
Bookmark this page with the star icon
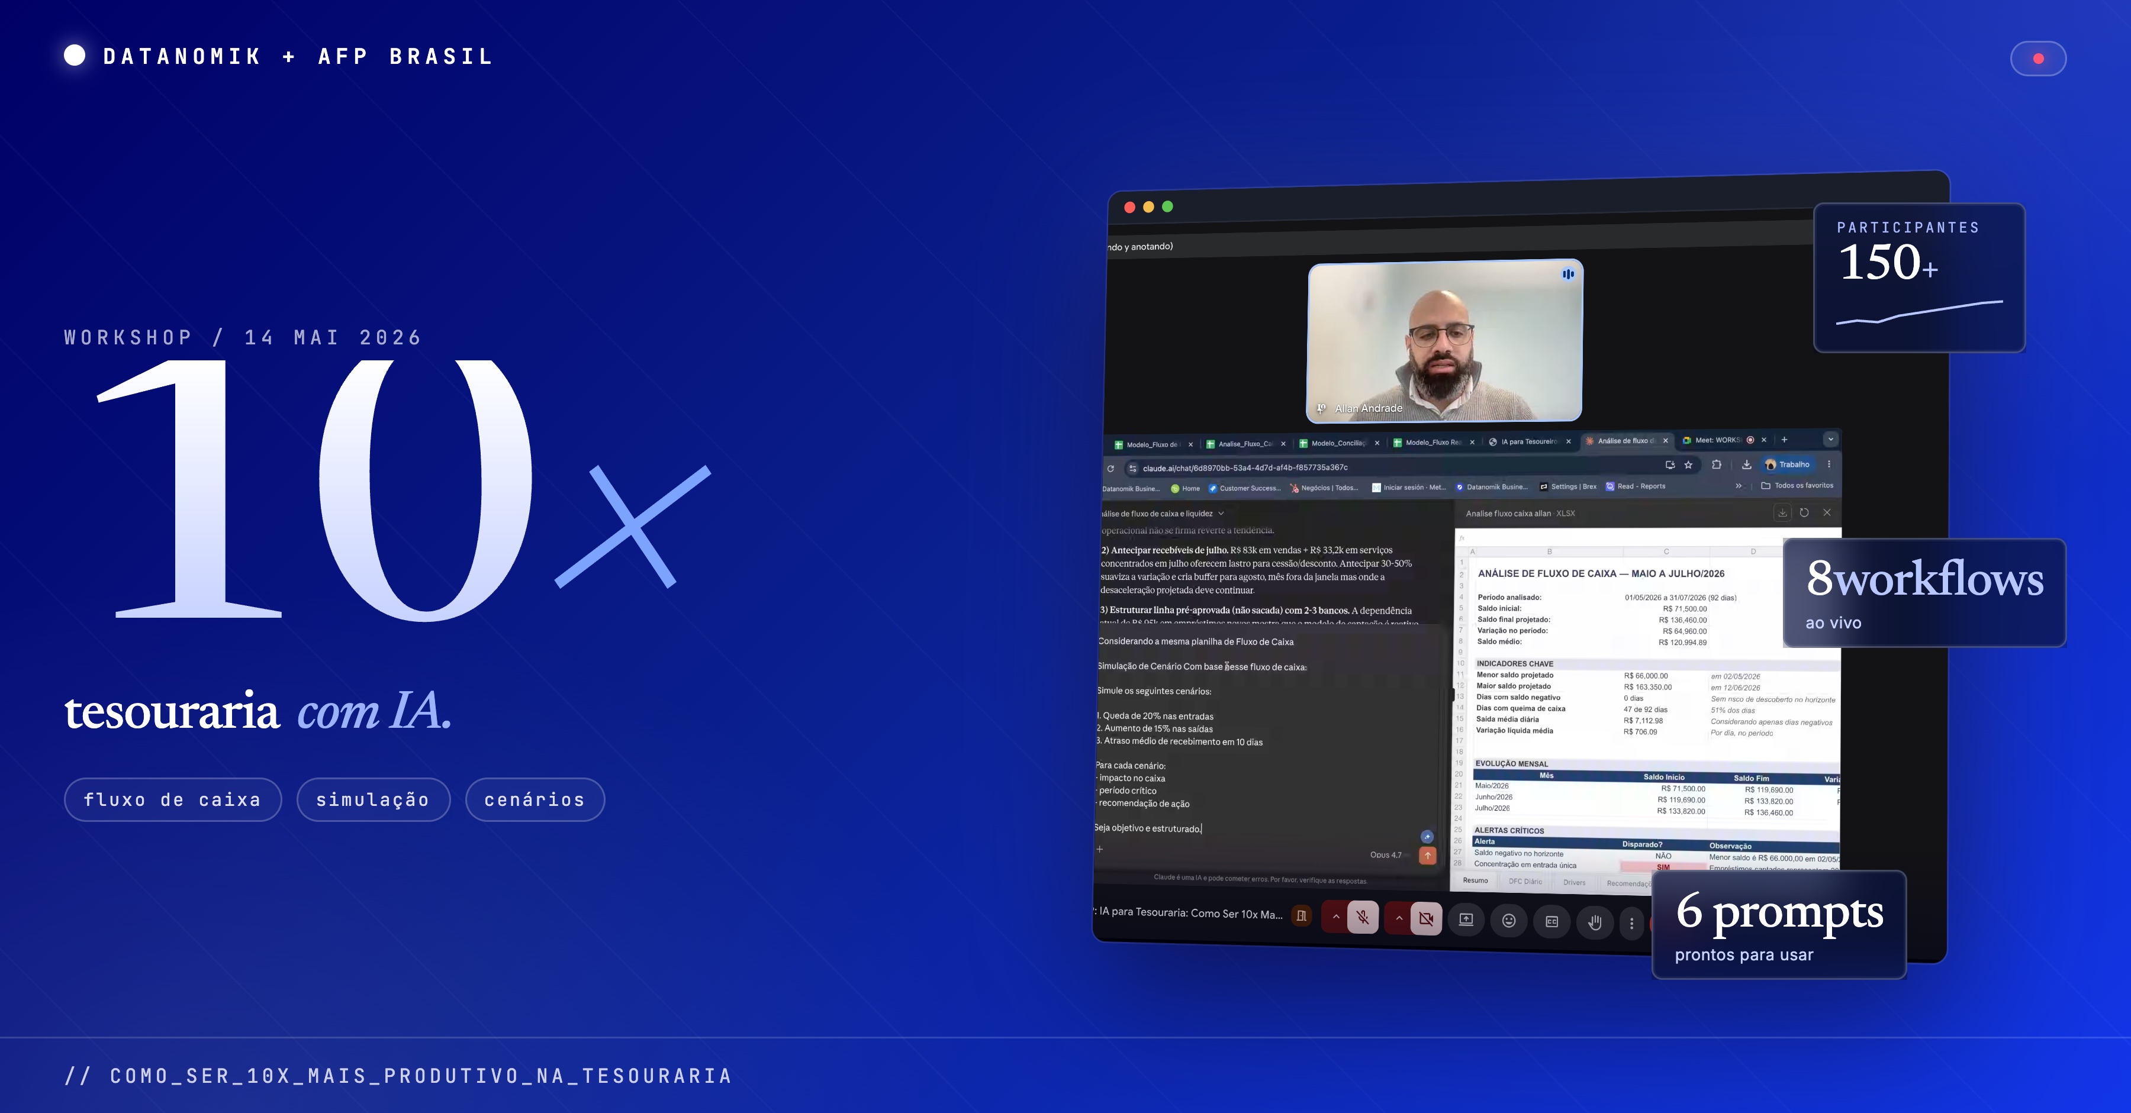tap(1688, 464)
